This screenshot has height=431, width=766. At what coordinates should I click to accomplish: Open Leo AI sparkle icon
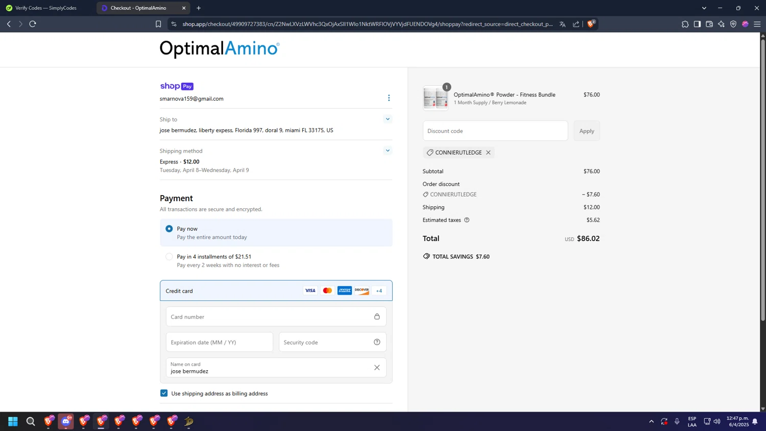pos(721,24)
